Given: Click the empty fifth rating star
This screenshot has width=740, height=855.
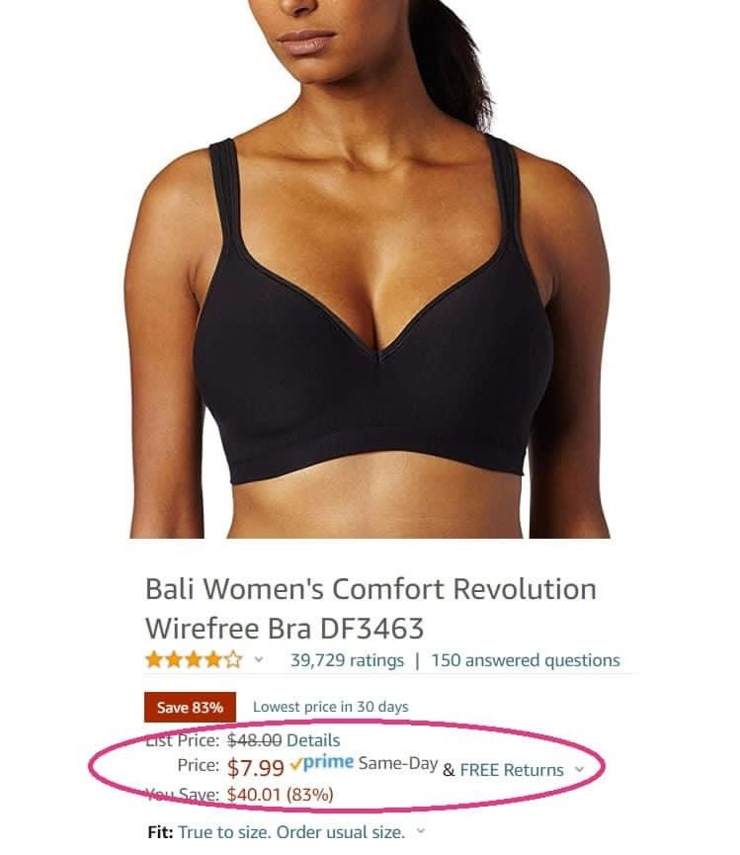Looking at the screenshot, I should coord(233,660).
